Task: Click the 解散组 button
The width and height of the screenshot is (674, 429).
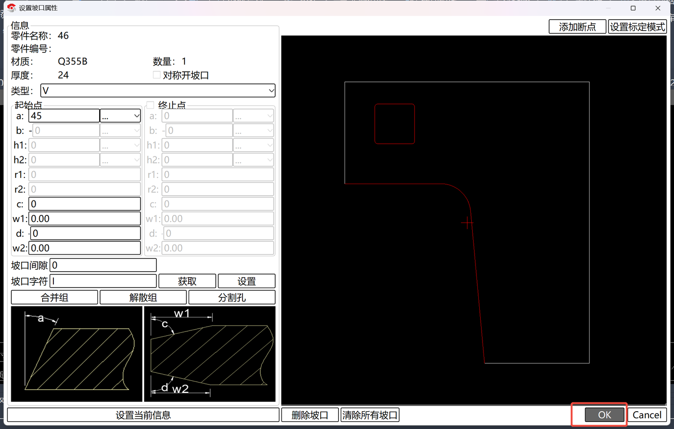Action: [x=143, y=297]
